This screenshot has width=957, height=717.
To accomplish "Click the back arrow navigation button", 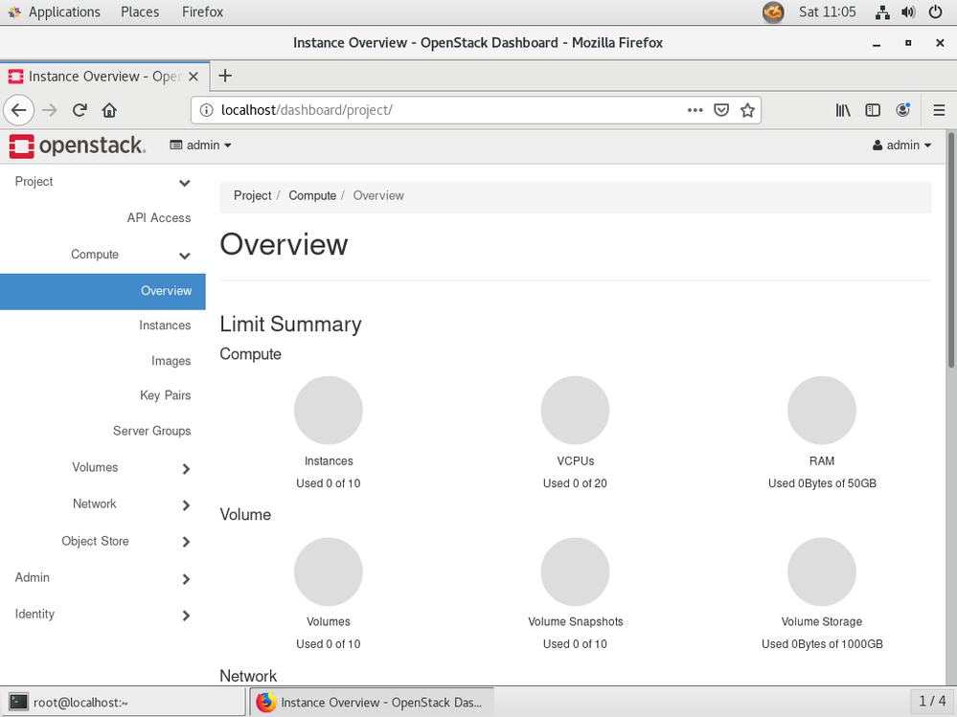I will click(x=18, y=110).
